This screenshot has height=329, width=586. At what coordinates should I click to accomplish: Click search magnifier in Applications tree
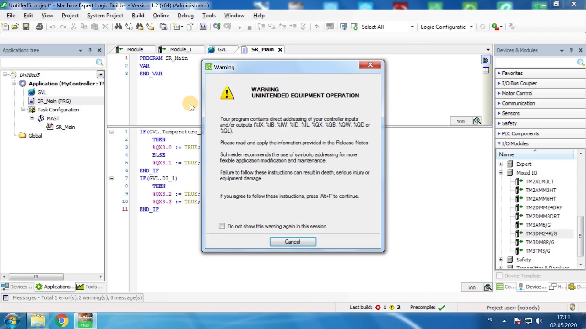[99, 63]
